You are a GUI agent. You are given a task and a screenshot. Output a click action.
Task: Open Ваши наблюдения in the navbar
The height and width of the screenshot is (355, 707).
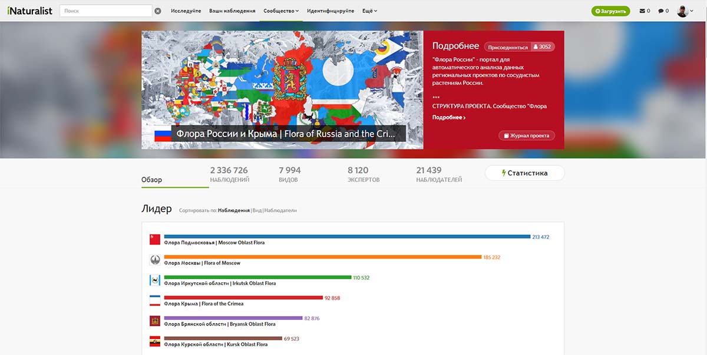[232, 11]
